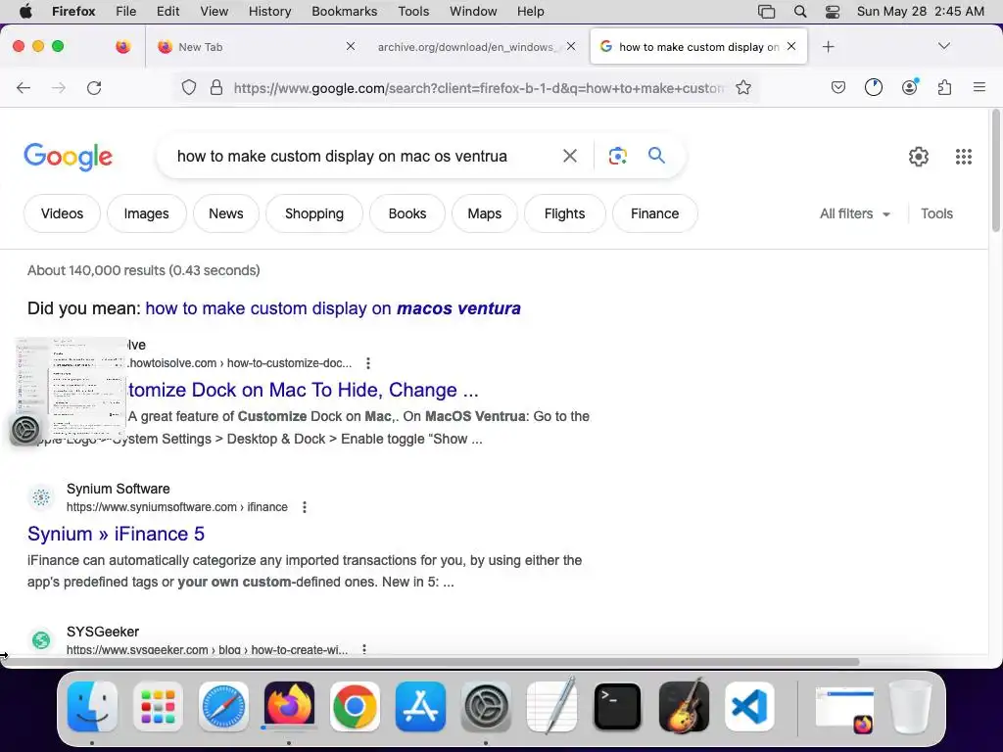This screenshot has width=1003, height=752.
Task: Open options for the SYSGeeker result
Action: click(x=364, y=649)
